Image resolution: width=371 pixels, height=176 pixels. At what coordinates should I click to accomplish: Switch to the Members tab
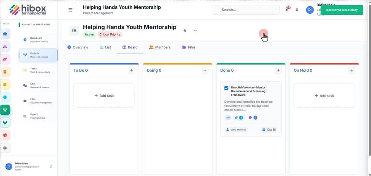[160, 47]
